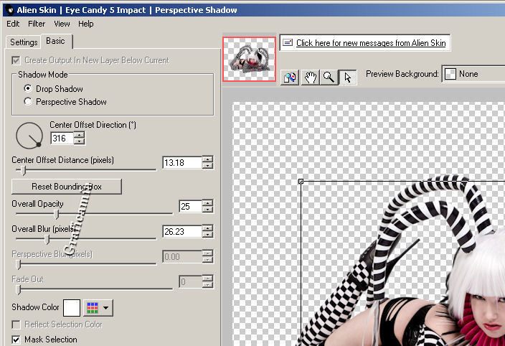Select the Show Original preview toggle icon

[x=290, y=78]
